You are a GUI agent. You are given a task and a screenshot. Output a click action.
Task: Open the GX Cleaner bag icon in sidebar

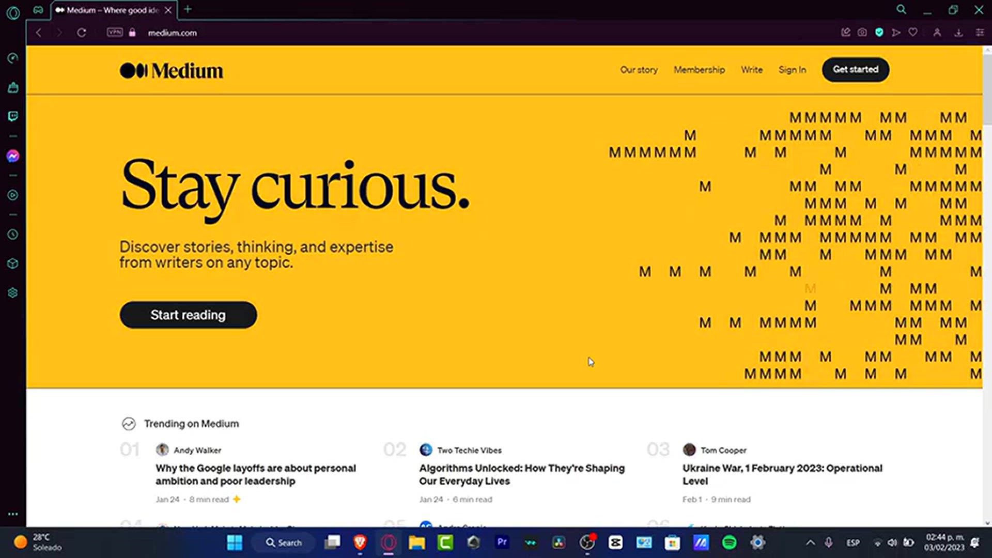click(13, 87)
